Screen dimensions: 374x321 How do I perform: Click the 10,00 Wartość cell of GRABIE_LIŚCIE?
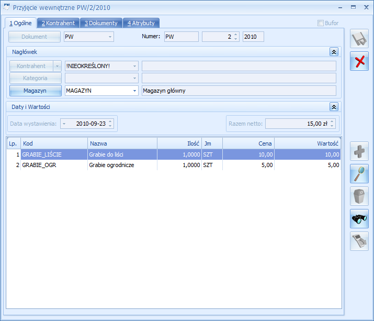[308, 154]
